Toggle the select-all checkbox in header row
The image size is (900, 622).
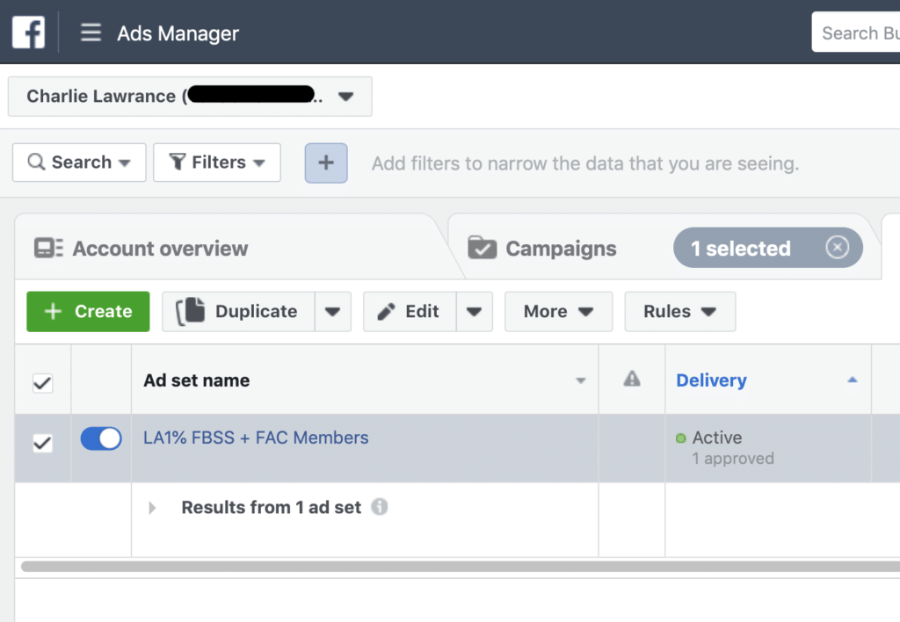pos(42,383)
